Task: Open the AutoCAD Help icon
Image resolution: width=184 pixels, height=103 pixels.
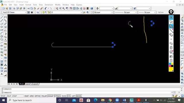Action: (x=92, y=8)
